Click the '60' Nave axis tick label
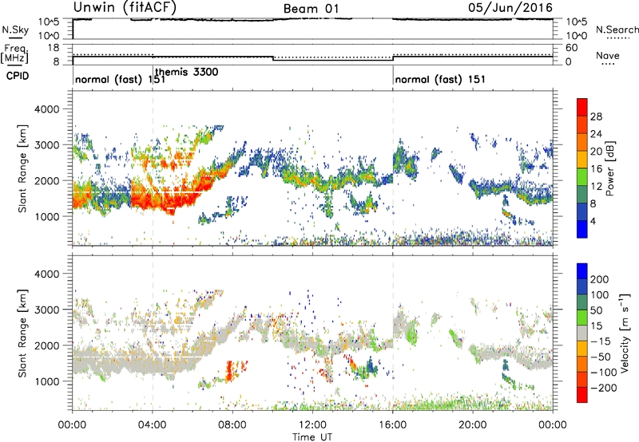 pyautogui.click(x=571, y=48)
